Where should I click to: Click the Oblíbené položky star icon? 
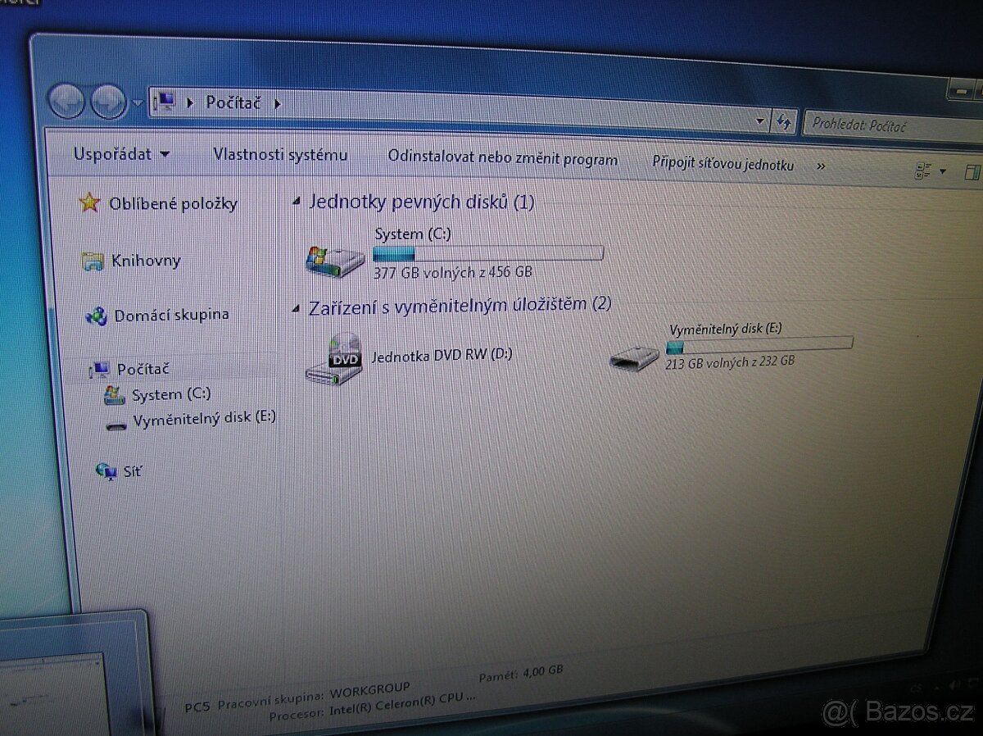[x=89, y=202]
